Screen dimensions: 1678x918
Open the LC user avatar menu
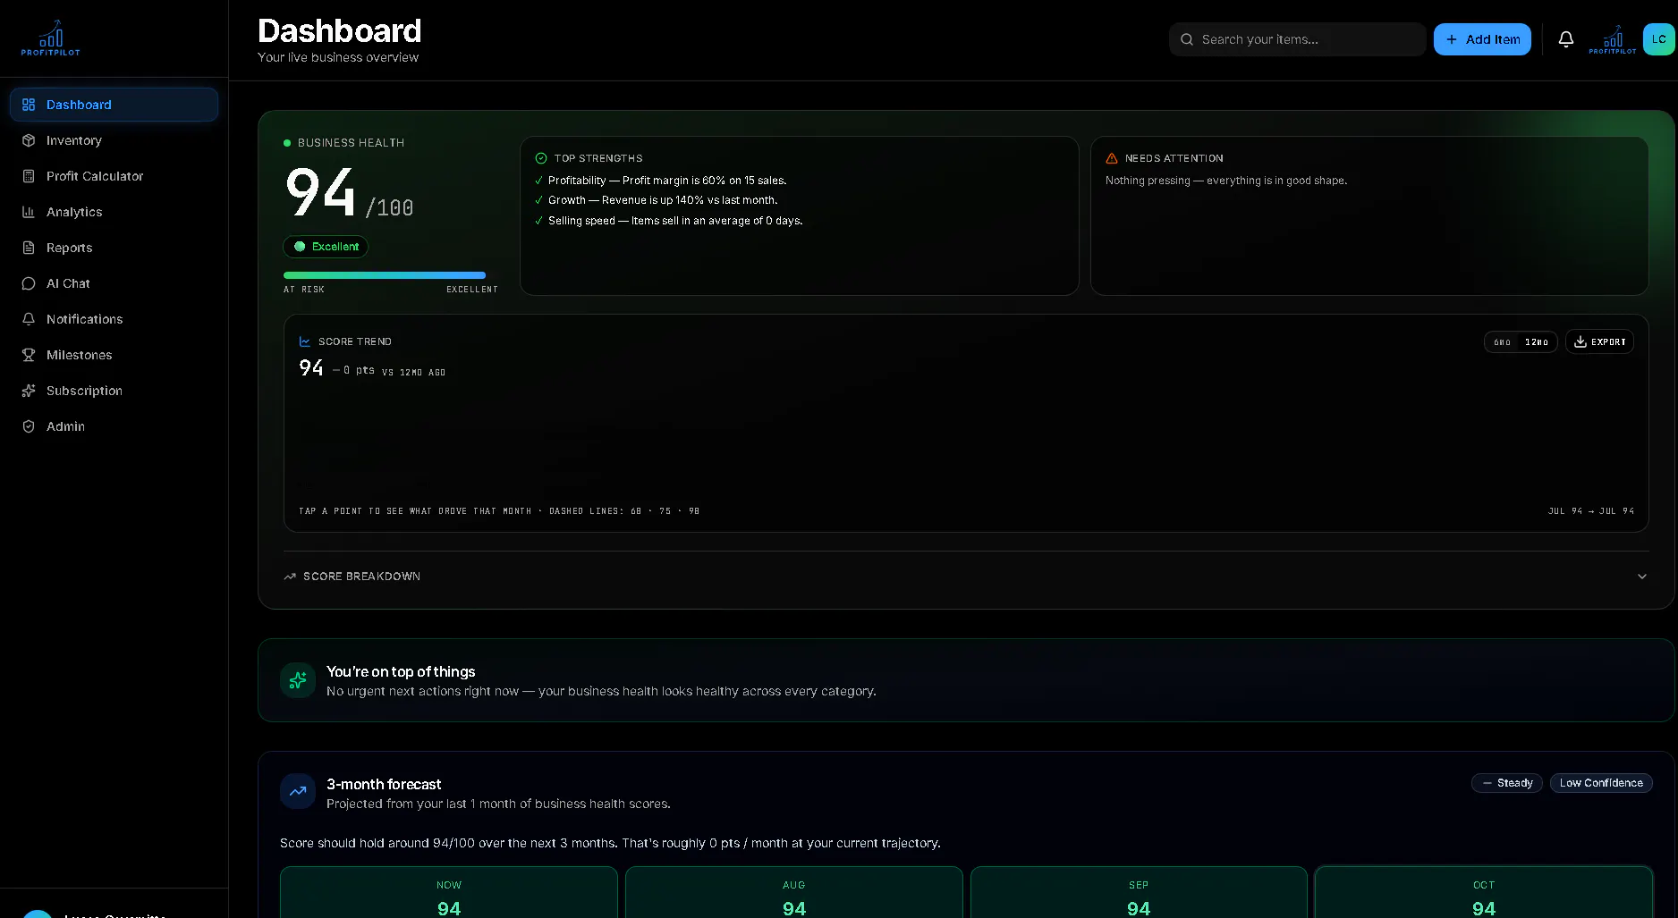[x=1659, y=39]
